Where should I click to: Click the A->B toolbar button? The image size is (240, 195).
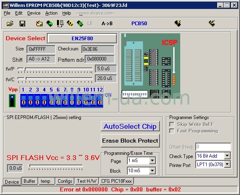(x=107, y=24)
